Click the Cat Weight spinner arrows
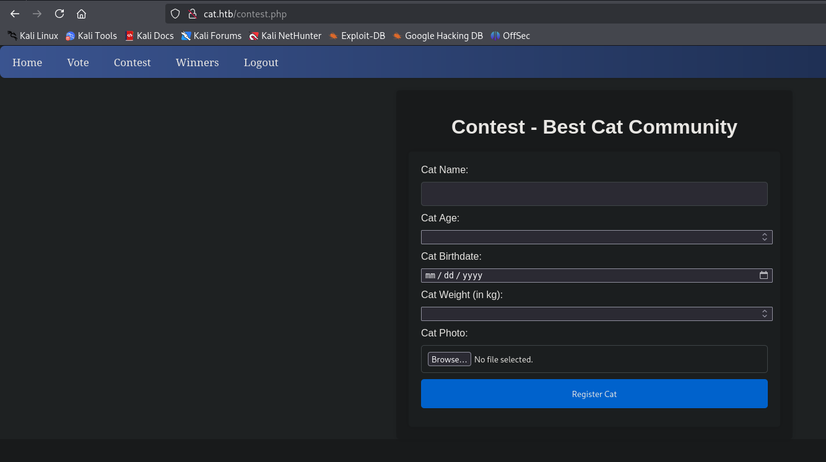Screen dimensions: 826x462 (765, 314)
